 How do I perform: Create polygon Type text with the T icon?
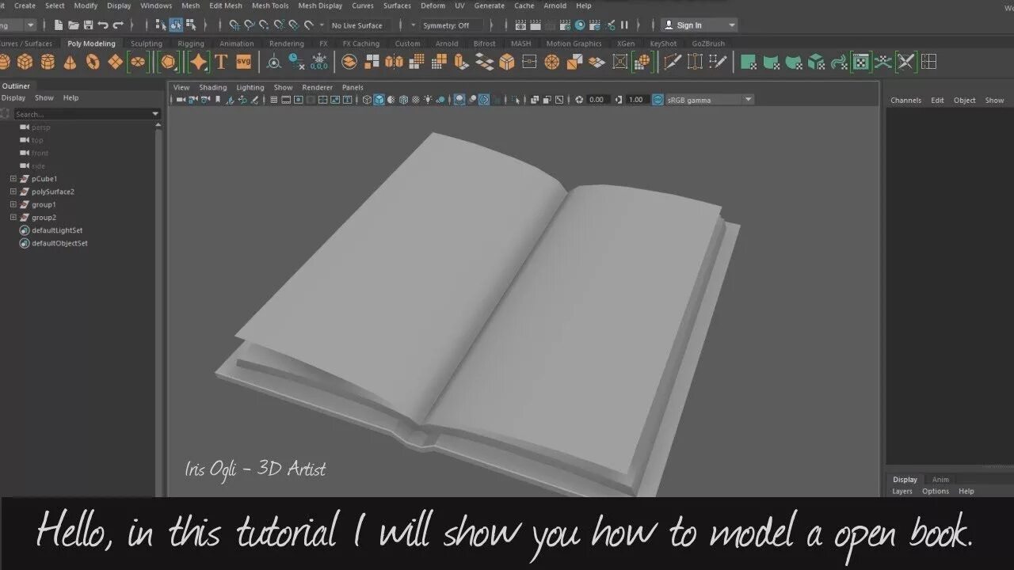tap(221, 62)
